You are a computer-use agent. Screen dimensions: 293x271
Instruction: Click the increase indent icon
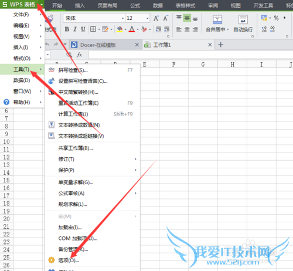166,29
